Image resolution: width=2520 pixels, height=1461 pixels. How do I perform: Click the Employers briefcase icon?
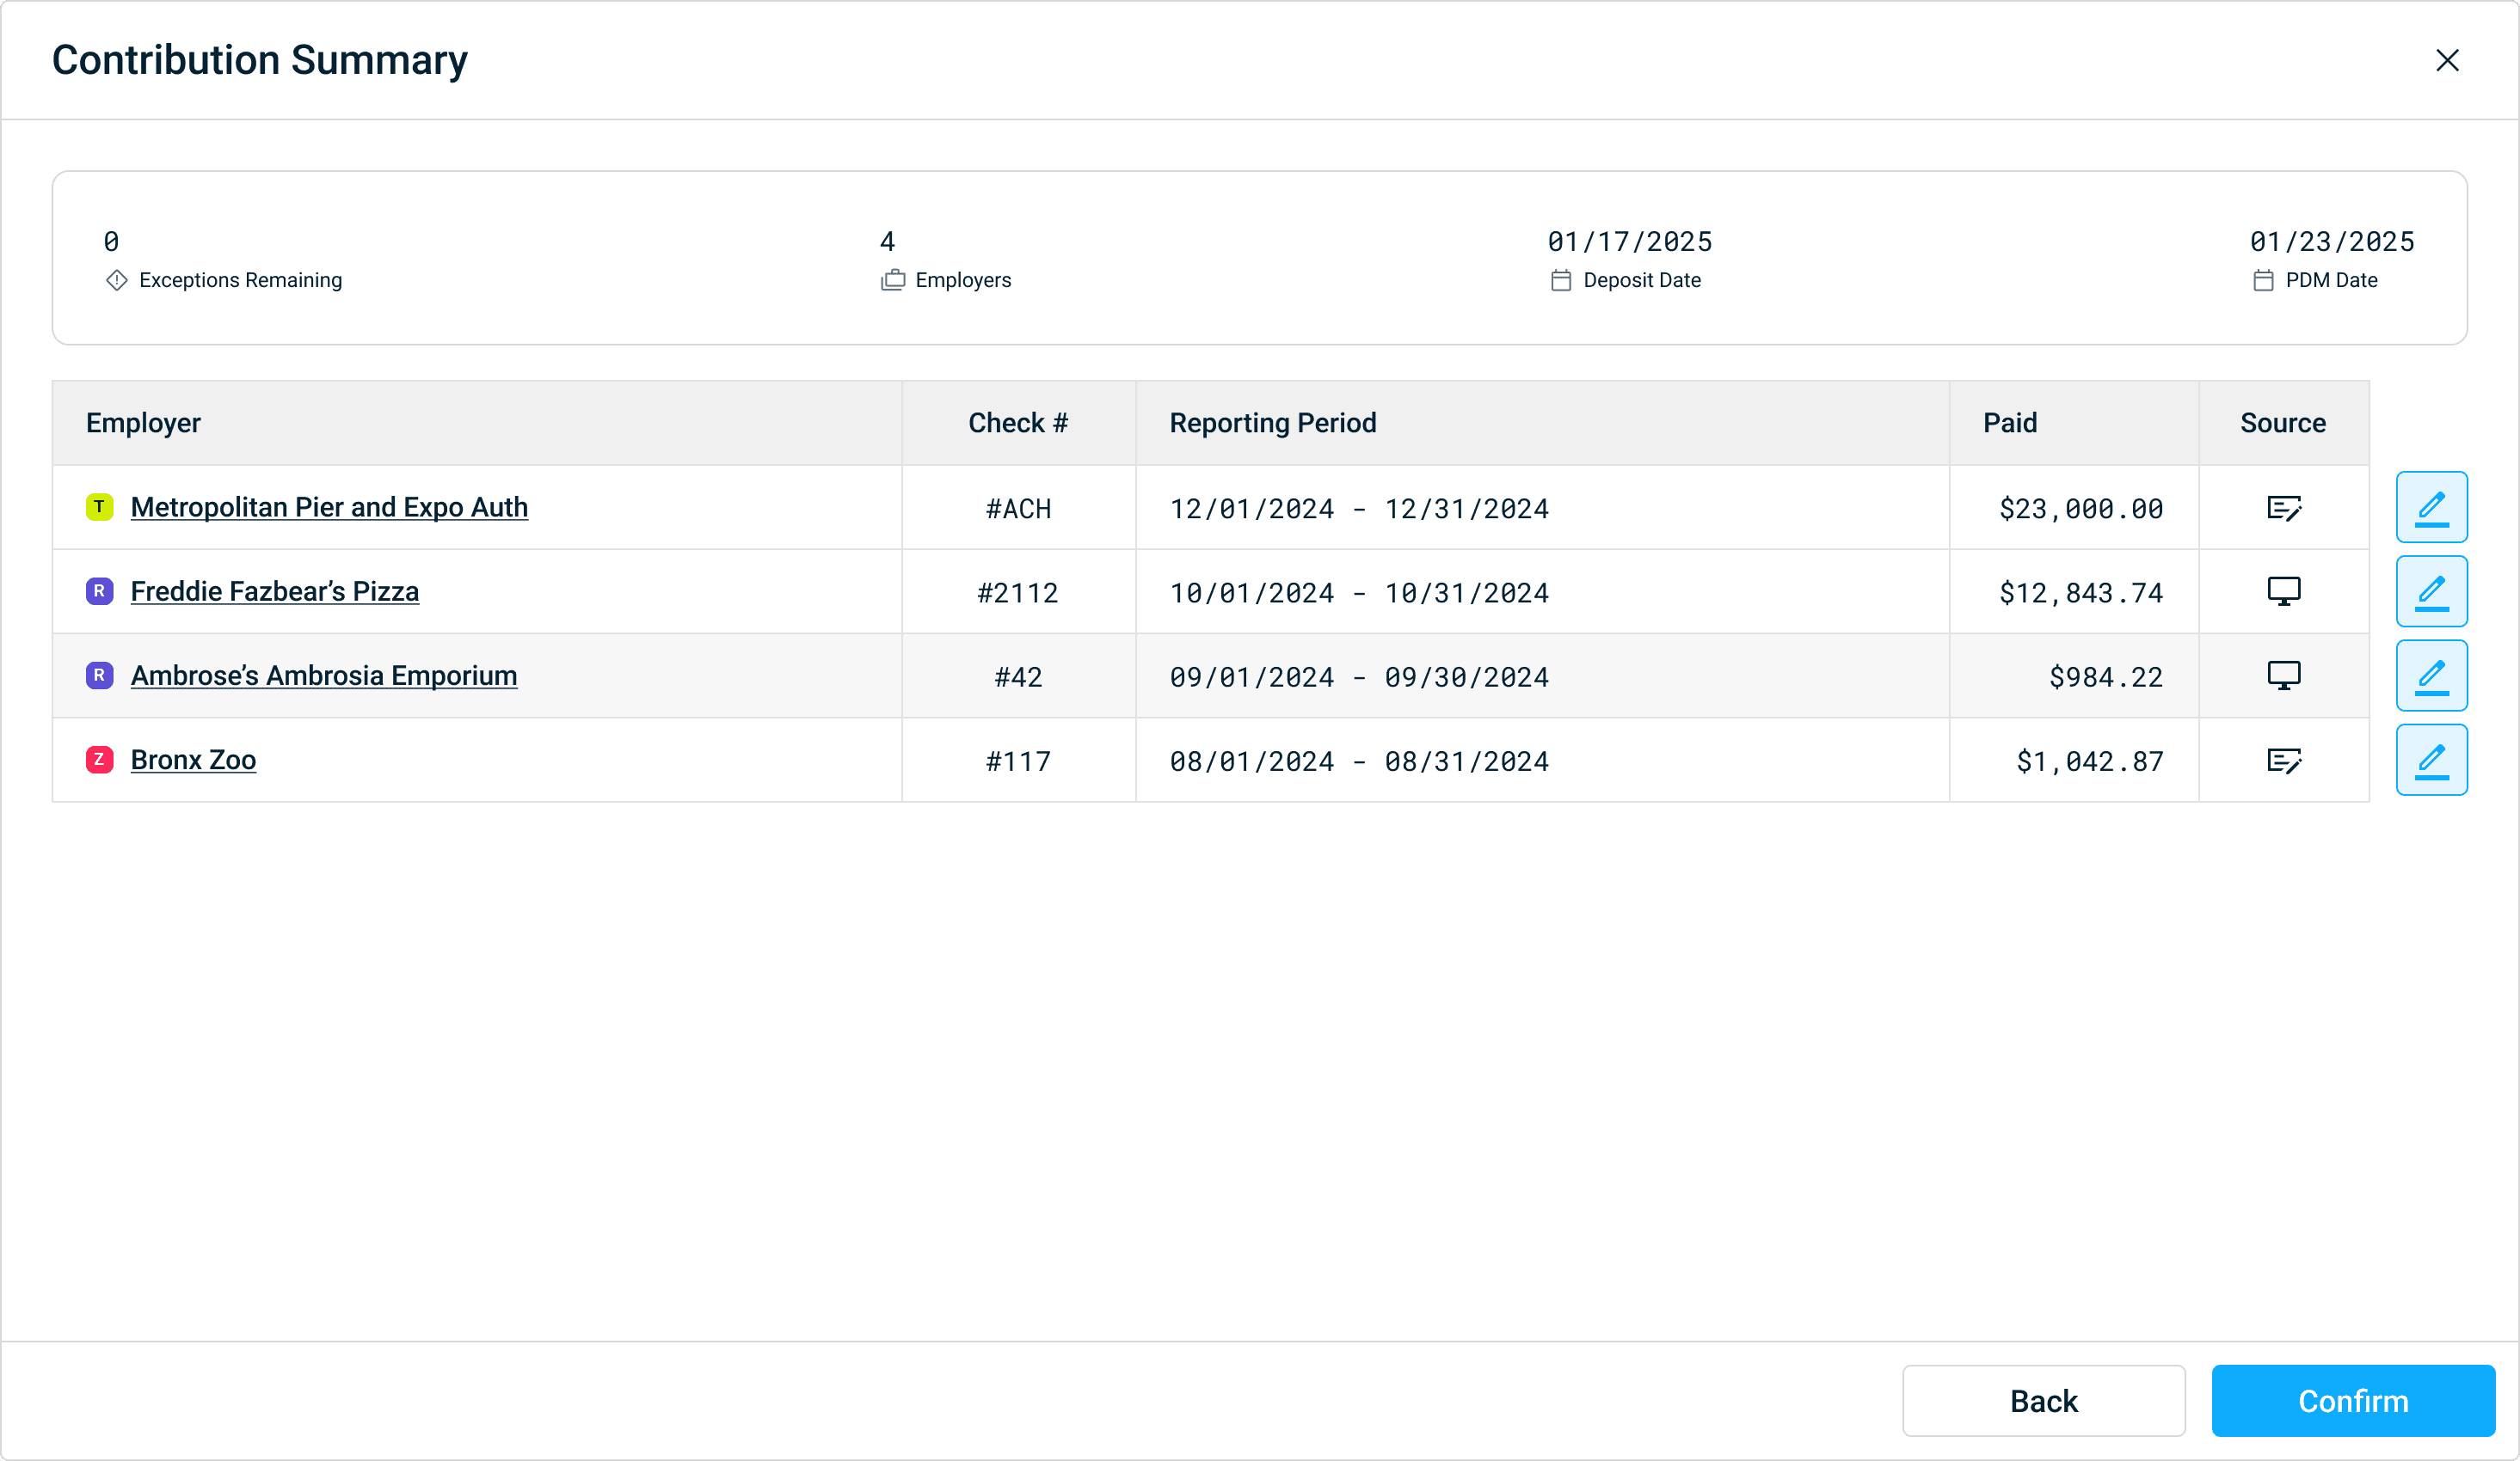(892, 281)
